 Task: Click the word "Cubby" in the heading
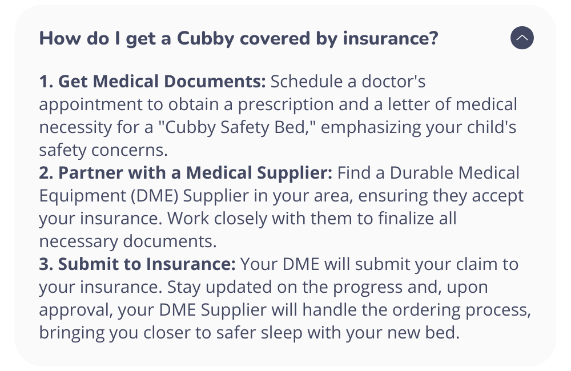[206, 39]
